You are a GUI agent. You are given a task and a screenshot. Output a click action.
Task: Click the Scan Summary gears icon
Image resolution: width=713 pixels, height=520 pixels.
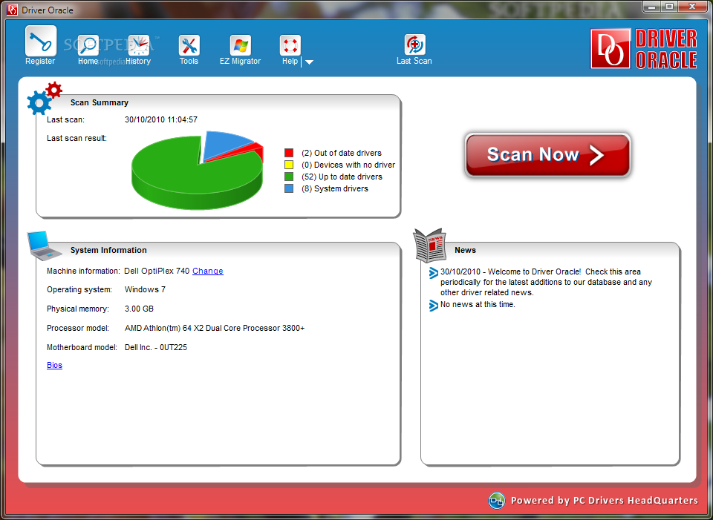tap(44, 99)
